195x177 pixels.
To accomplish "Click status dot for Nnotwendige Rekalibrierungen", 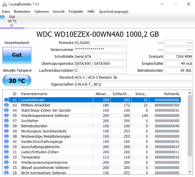I will click(6, 136).
